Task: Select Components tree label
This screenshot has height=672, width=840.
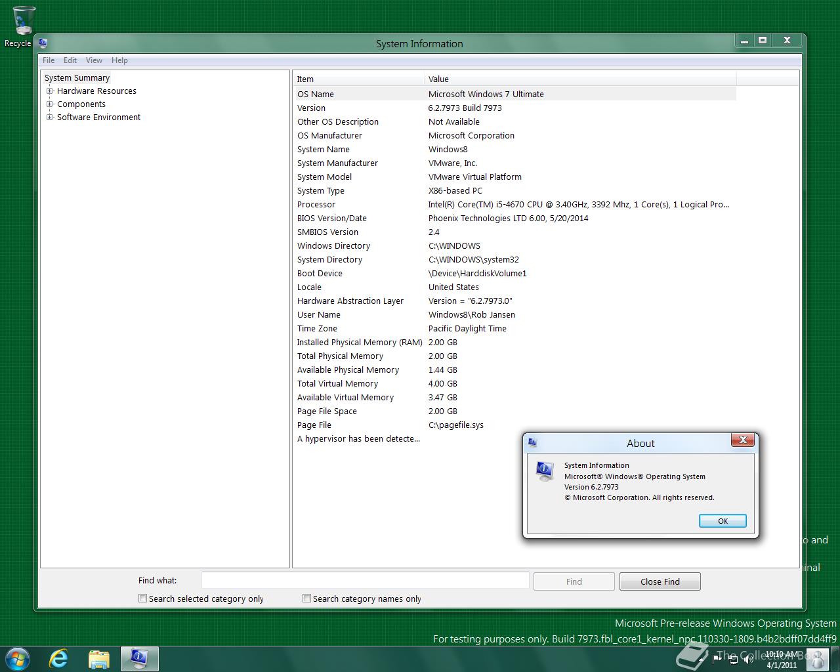Action: 81,104
